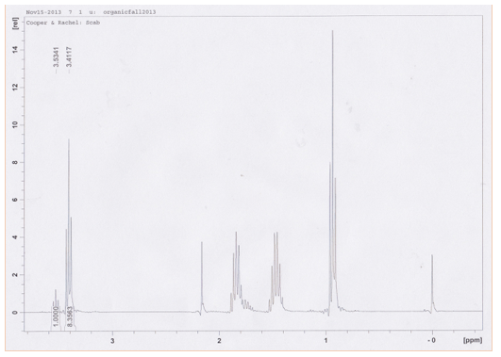Viewport: 501px width, 357px height.
Task: Click the TMS peak at 0 ppm
Action: (432, 283)
